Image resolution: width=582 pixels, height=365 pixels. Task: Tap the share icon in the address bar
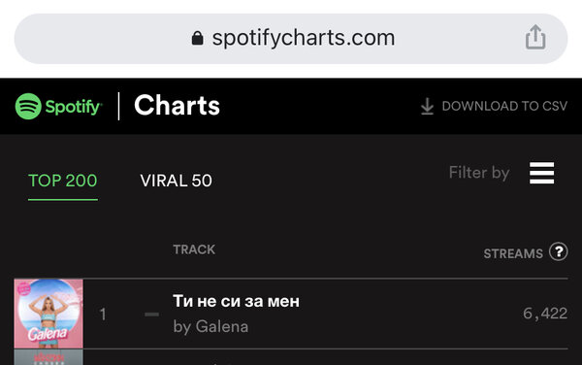click(x=535, y=37)
